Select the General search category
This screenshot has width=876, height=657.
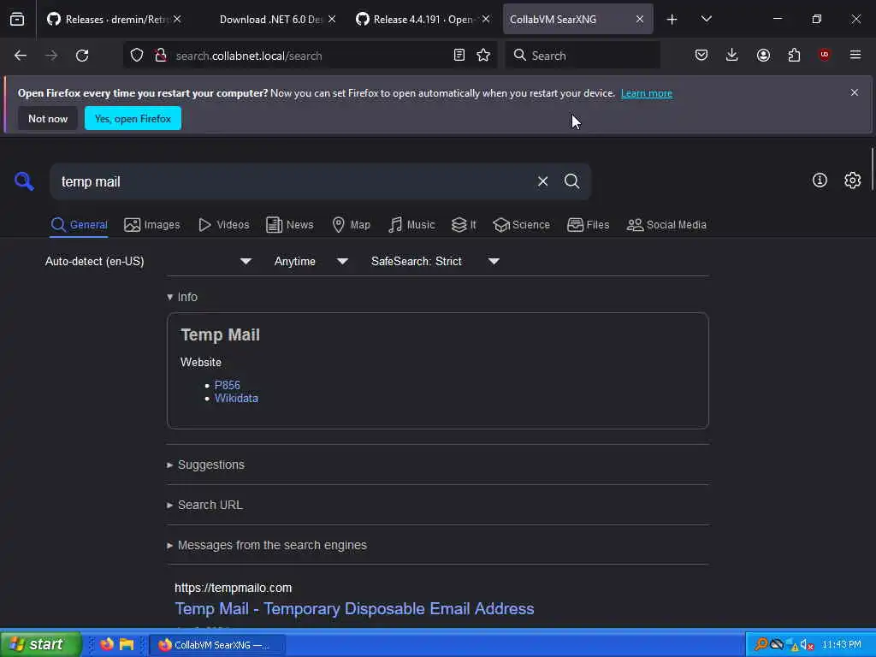(x=79, y=225)
